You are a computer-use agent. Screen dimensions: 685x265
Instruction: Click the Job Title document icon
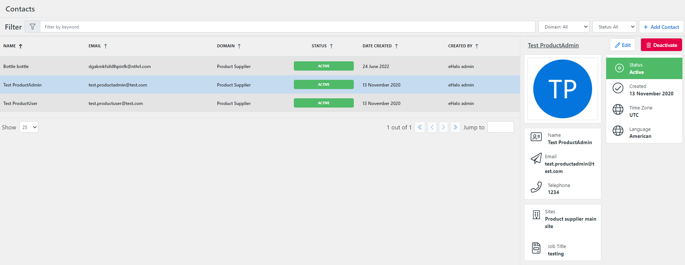click(536, 248)
